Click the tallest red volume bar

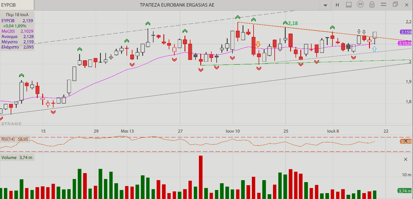pyautogui.click(x=201, y=177)
